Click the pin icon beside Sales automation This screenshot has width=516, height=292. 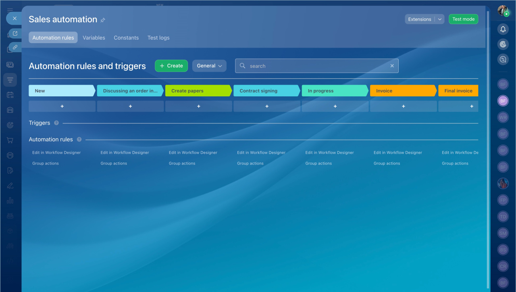click(103, 20)
